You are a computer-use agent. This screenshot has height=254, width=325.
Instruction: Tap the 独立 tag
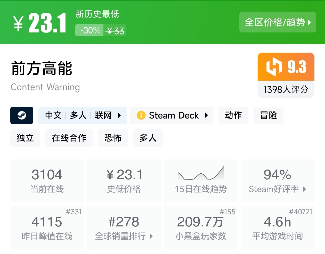click(x=25, y=138)
